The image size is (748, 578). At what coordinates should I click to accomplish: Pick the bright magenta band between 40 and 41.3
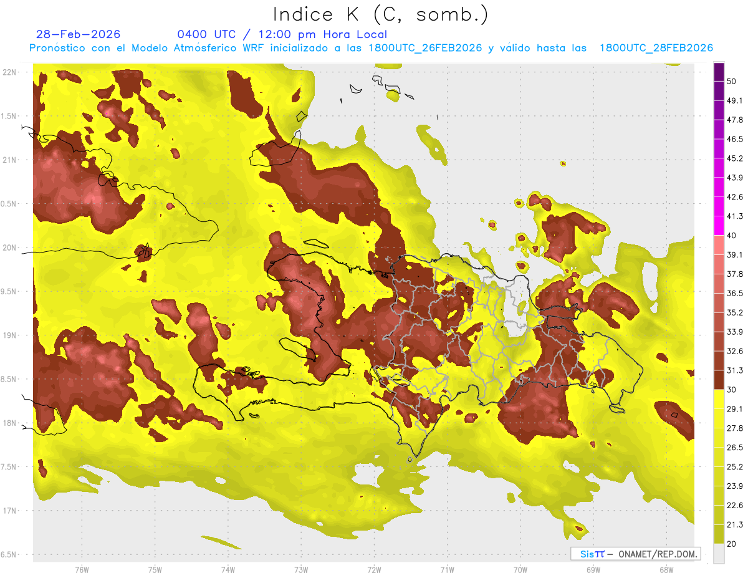click(719, 226)
